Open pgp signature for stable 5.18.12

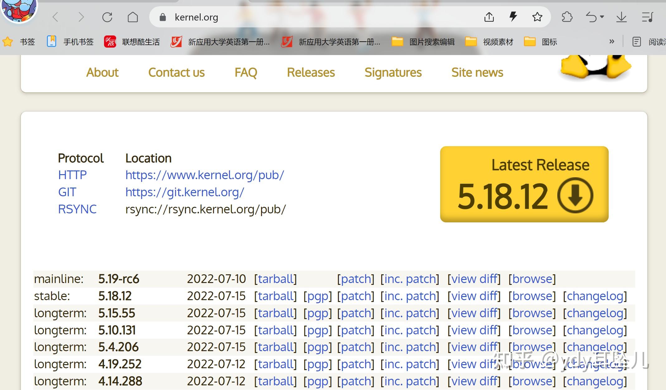[317, 296]
